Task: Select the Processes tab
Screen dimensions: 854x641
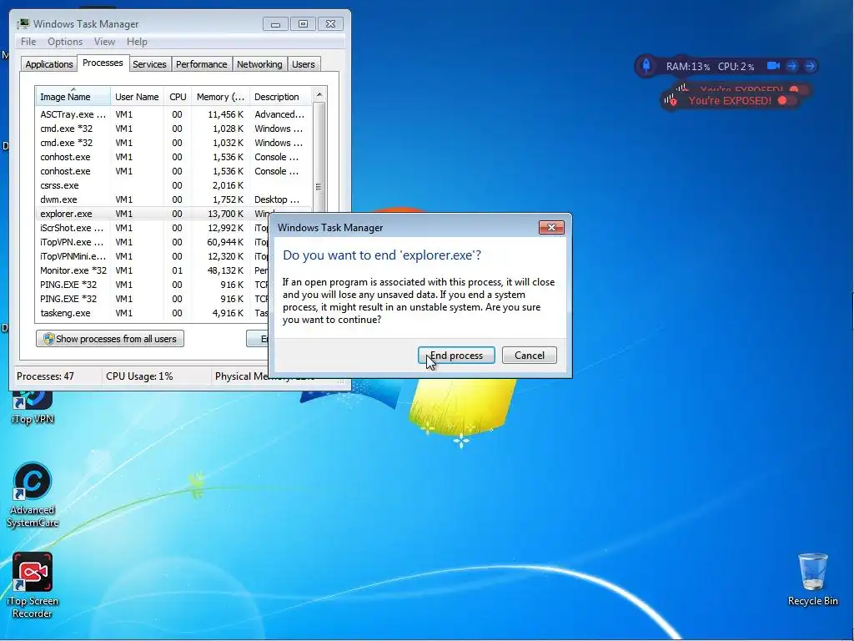Action: point(103,63)
